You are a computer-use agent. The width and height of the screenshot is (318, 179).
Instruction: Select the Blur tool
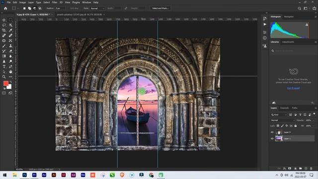tap(10, 56)
